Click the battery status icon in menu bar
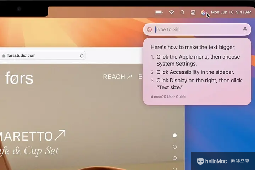Image resolution: width=255 pixels, height=170 pixels. click(159, 12)
